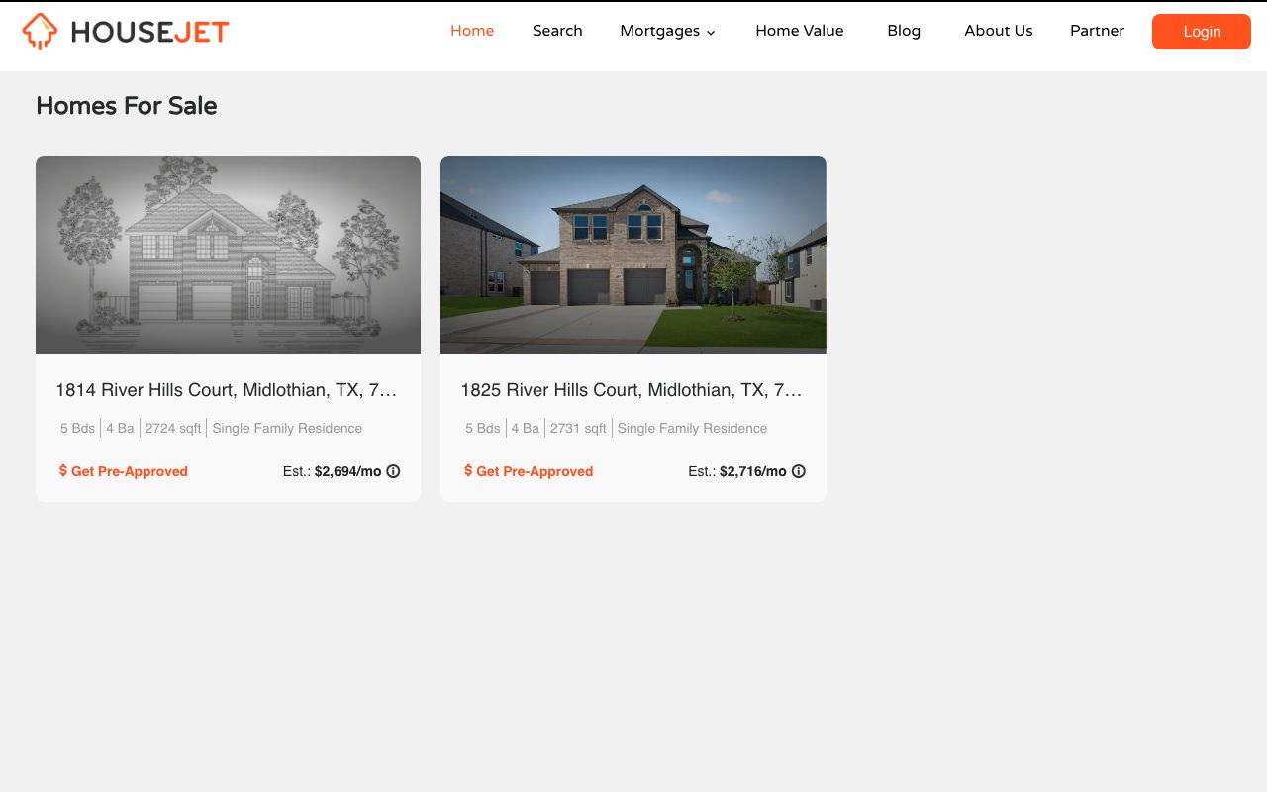Open info icon next to $2,694/mo estimate

393,471
